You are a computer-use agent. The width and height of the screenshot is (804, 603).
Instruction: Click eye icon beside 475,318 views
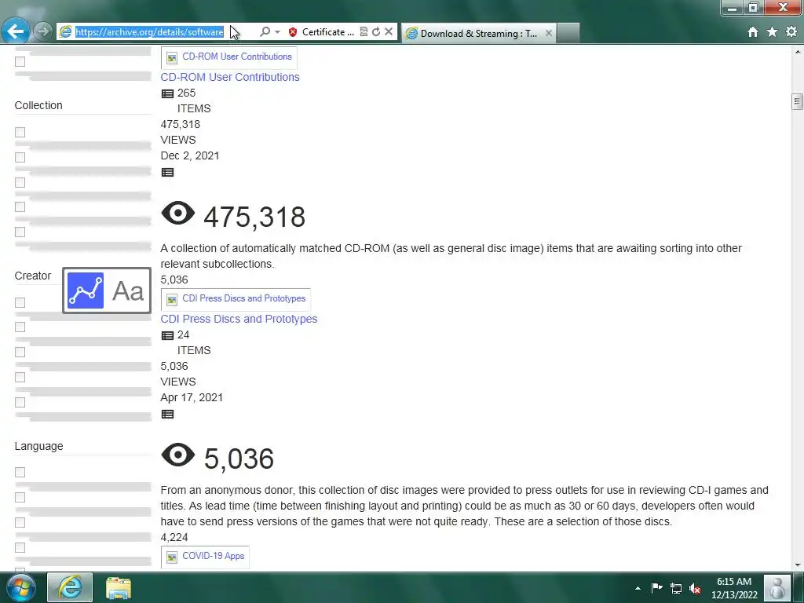pyautogui.click(x=178, y=213)
